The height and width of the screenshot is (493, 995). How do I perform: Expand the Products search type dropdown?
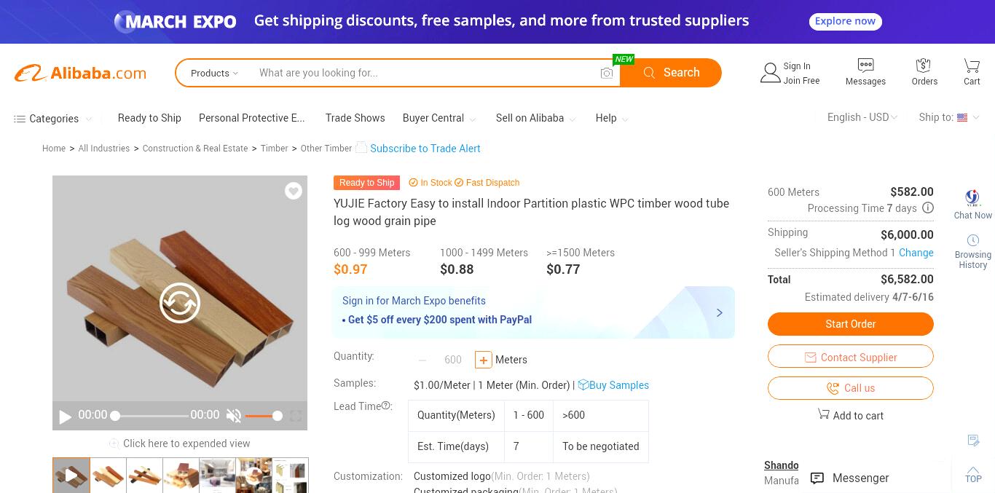pyautogui.click(x=214, y=73)
